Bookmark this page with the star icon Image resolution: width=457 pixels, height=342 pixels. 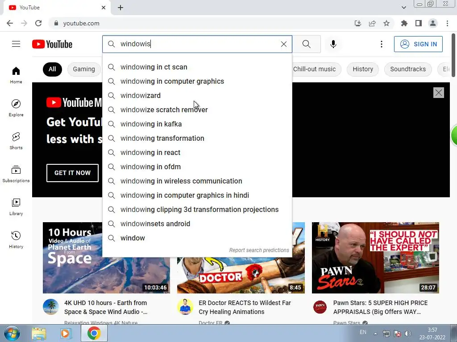[x=386, y=23]
